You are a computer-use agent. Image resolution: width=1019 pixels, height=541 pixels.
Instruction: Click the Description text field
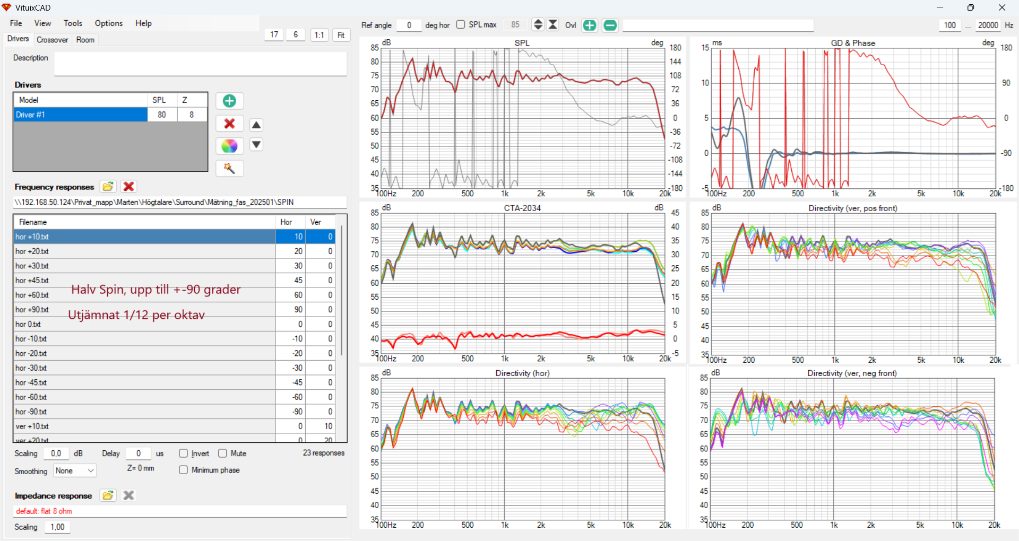point(201,64)
